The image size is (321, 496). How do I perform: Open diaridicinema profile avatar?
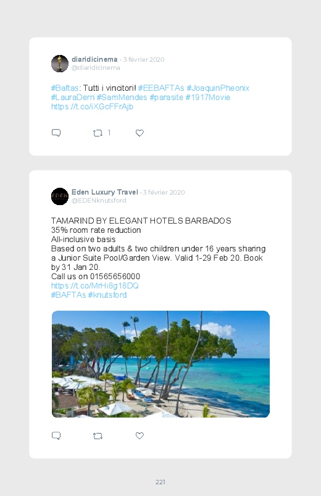(60, 64)
